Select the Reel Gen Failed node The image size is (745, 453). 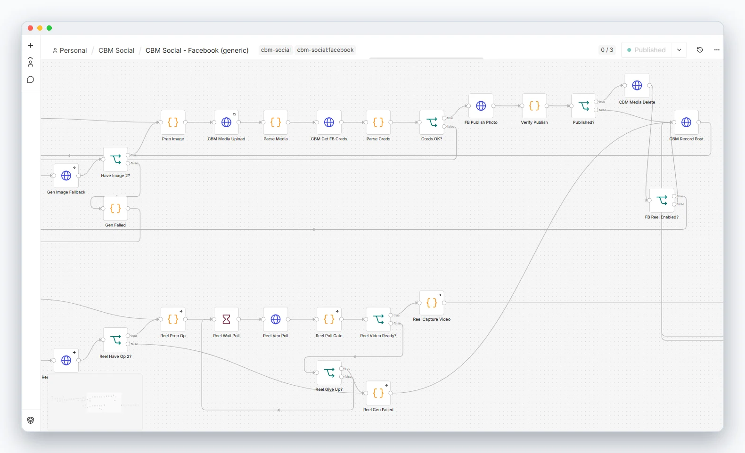(378, 393)
